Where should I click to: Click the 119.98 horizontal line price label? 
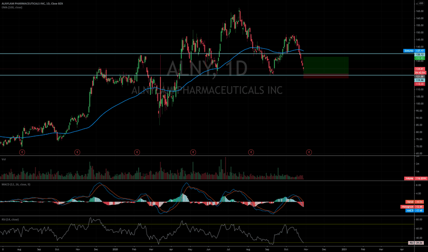[420, 80]
